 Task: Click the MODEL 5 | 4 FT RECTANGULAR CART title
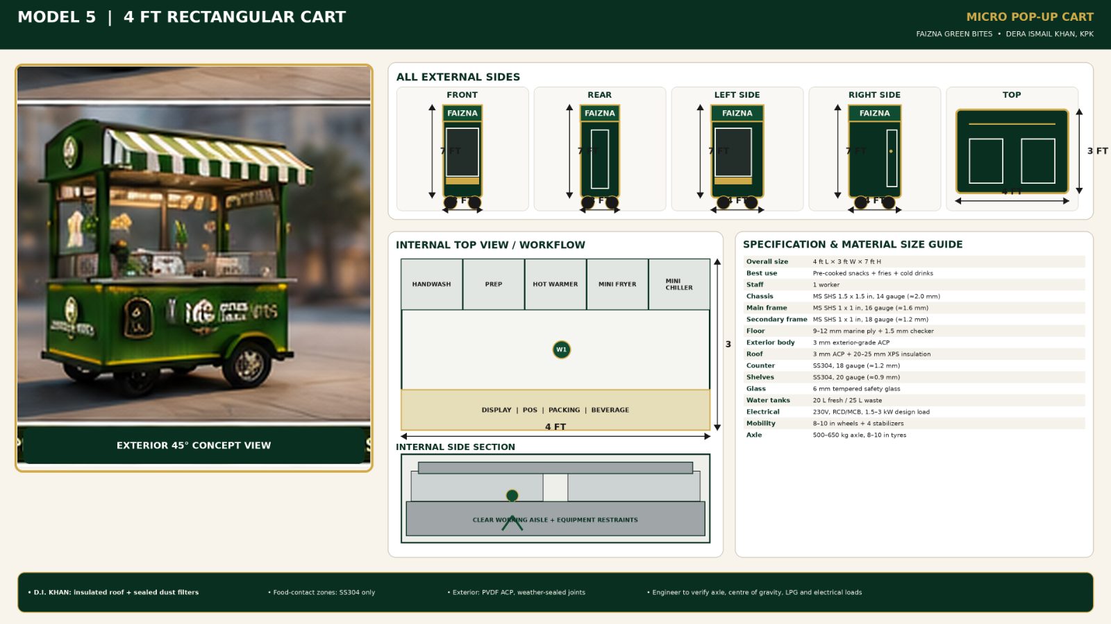[182, 17]
